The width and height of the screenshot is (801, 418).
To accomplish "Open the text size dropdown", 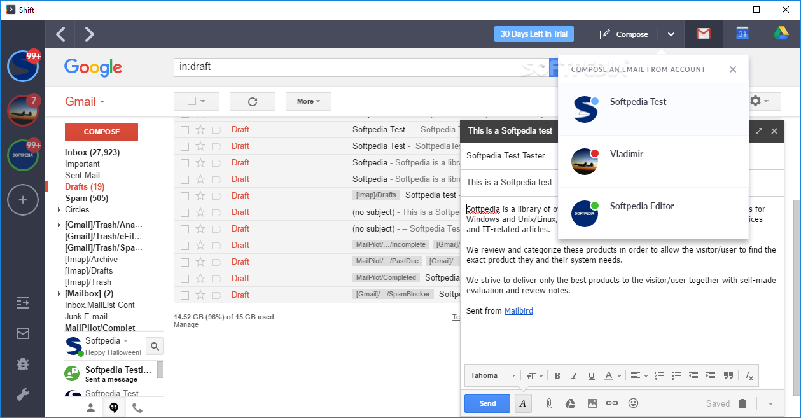I will pos(534,376).
